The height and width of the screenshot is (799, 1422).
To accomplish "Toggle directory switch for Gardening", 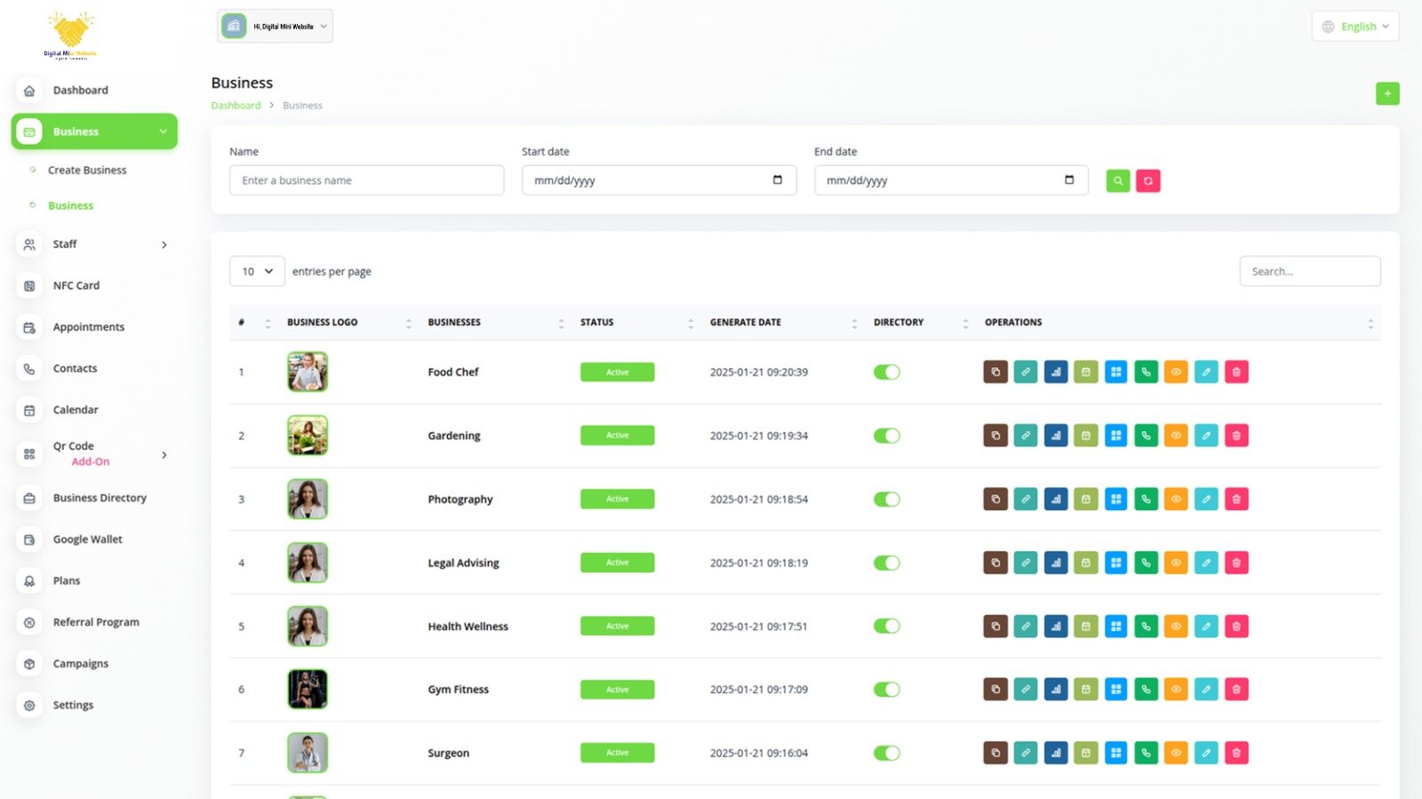I will click(887, 435).
